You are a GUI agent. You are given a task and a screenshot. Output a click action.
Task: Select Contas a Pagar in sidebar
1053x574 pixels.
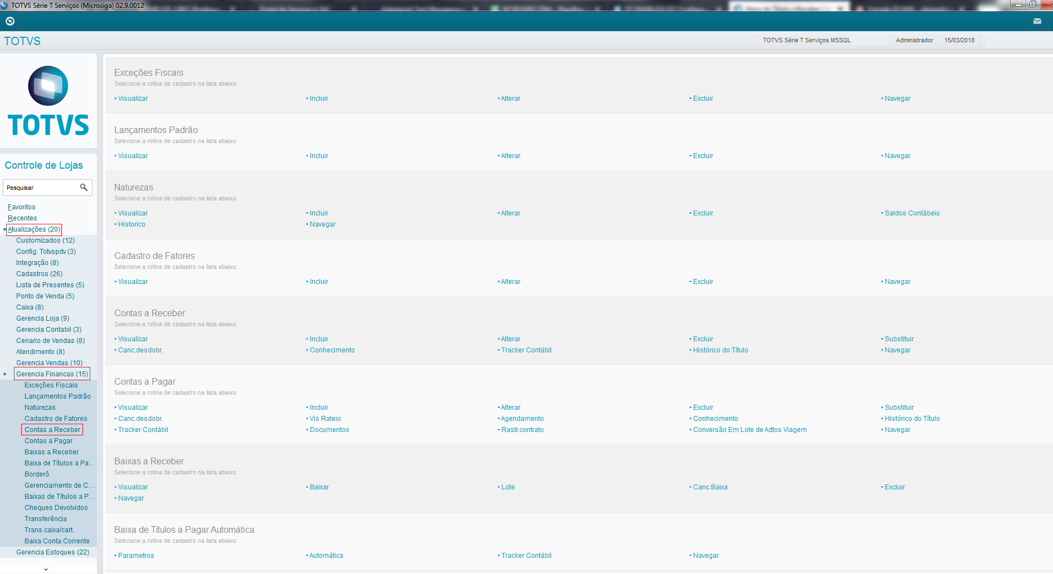(x=48, y=441)
